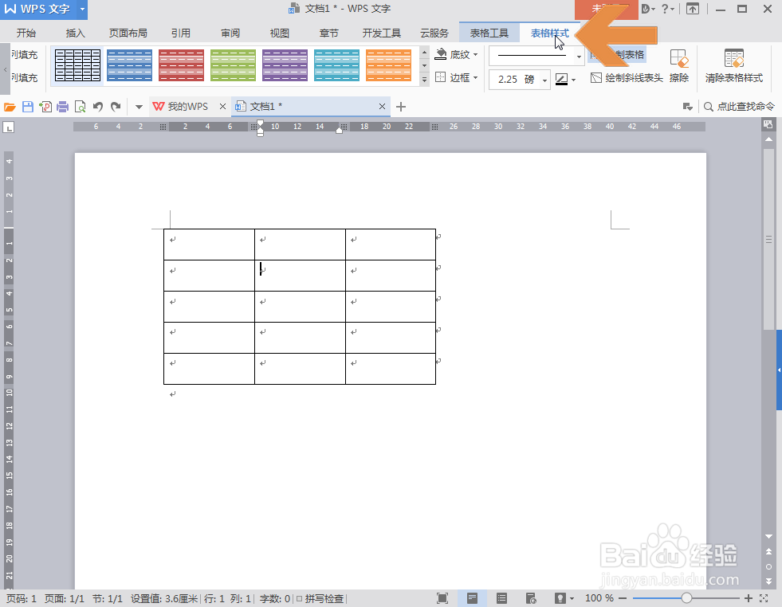Click the vertical scrollbar up arrow

point(768,139)
